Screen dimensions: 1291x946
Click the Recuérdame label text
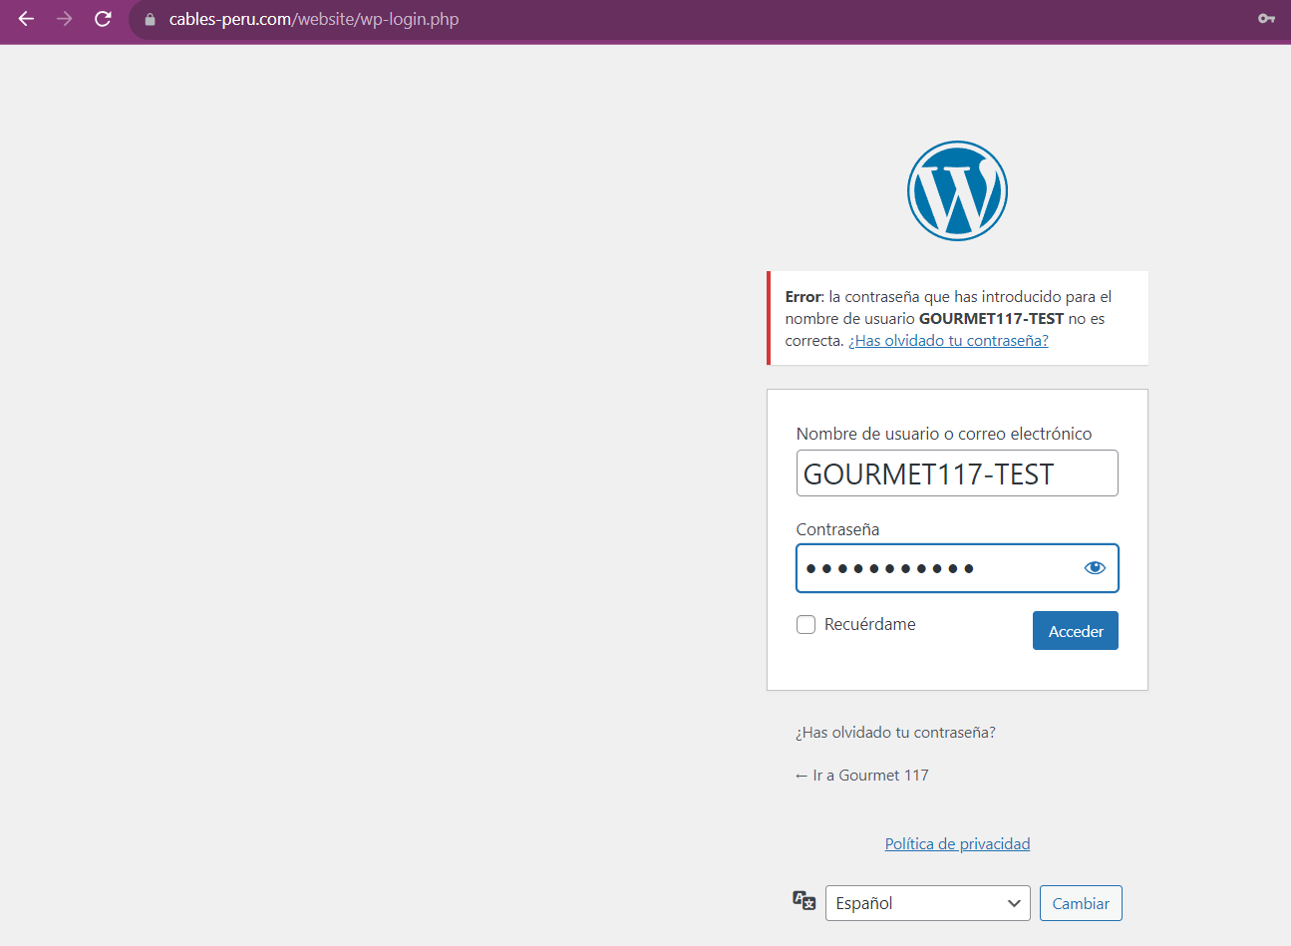coord(870,625)
